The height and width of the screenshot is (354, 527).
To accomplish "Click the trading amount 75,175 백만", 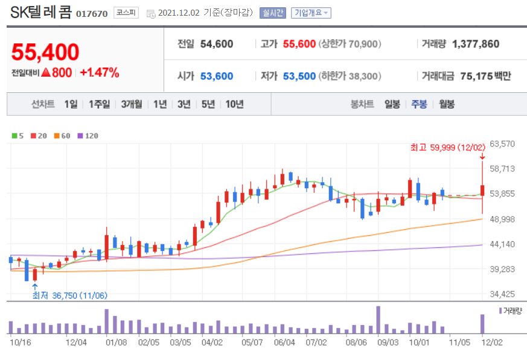I will coord(486,76).
